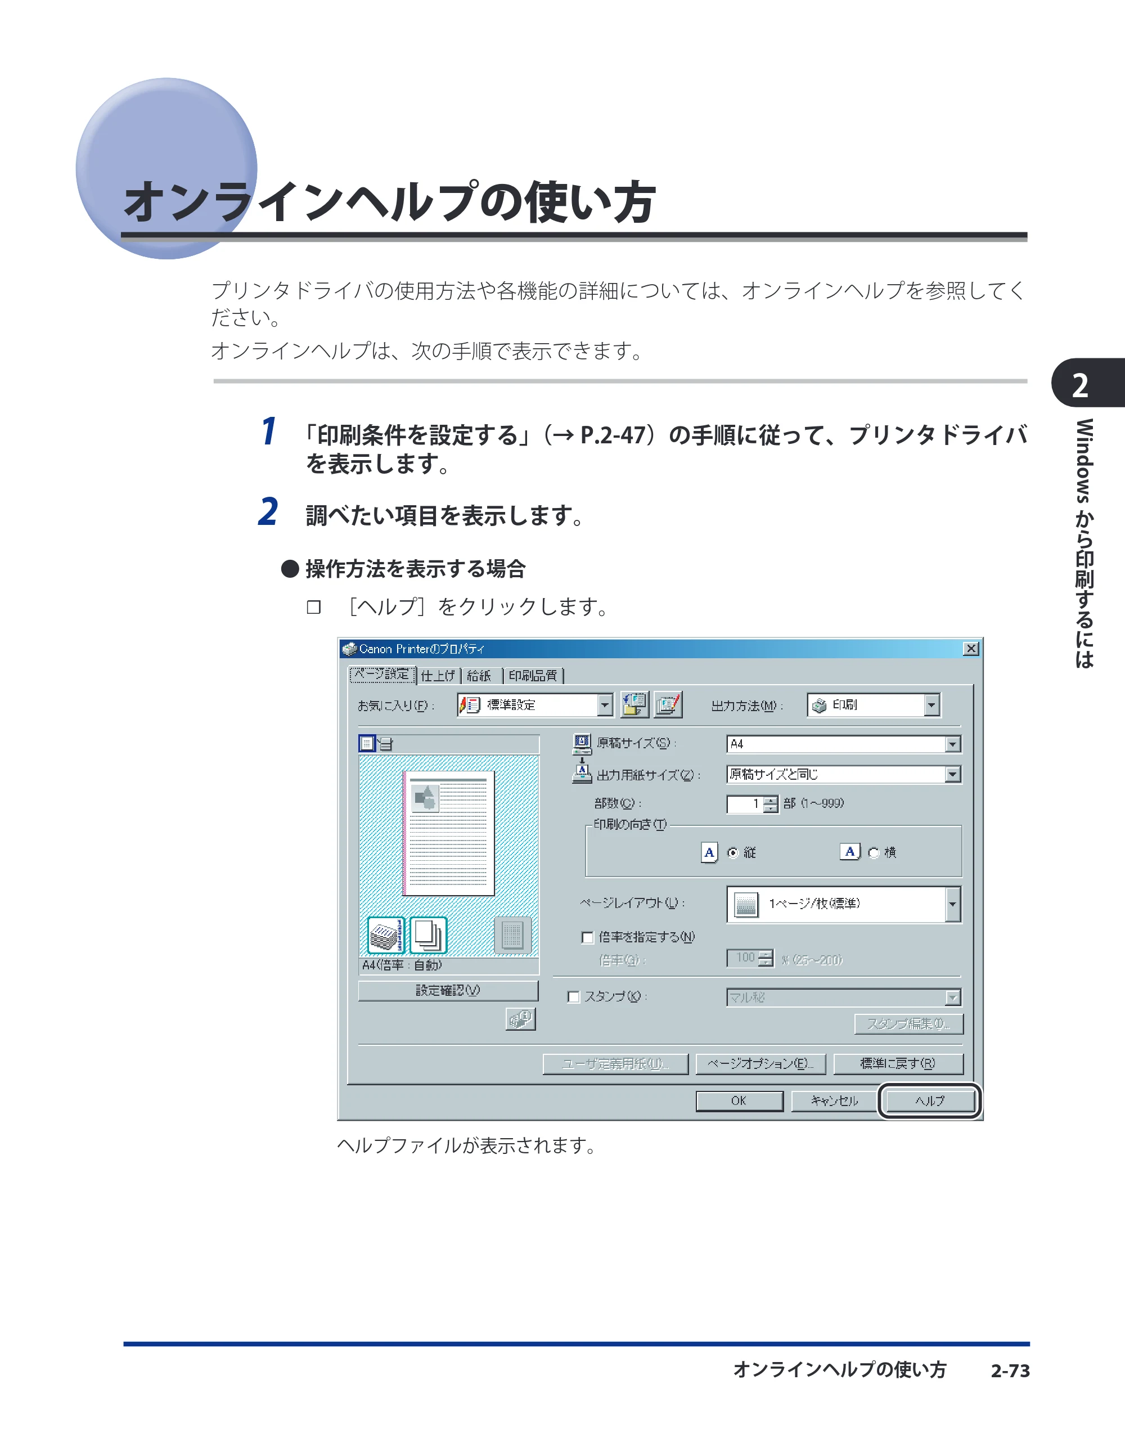Click the ページオプション button
This screenshot has width=1125, height=1447.
(760, 1063)
